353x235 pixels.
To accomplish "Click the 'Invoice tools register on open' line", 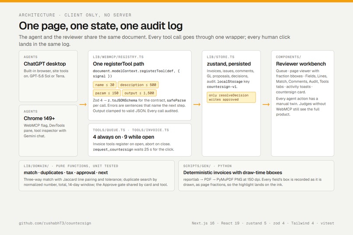I will point(132,144).
